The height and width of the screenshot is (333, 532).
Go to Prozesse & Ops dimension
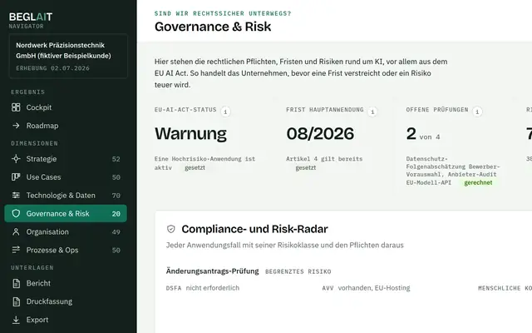click(x=66, y=250)
